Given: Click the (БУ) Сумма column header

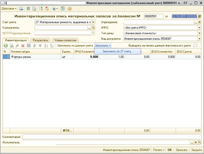Looking at the screenshot, I should coord(188,52).
